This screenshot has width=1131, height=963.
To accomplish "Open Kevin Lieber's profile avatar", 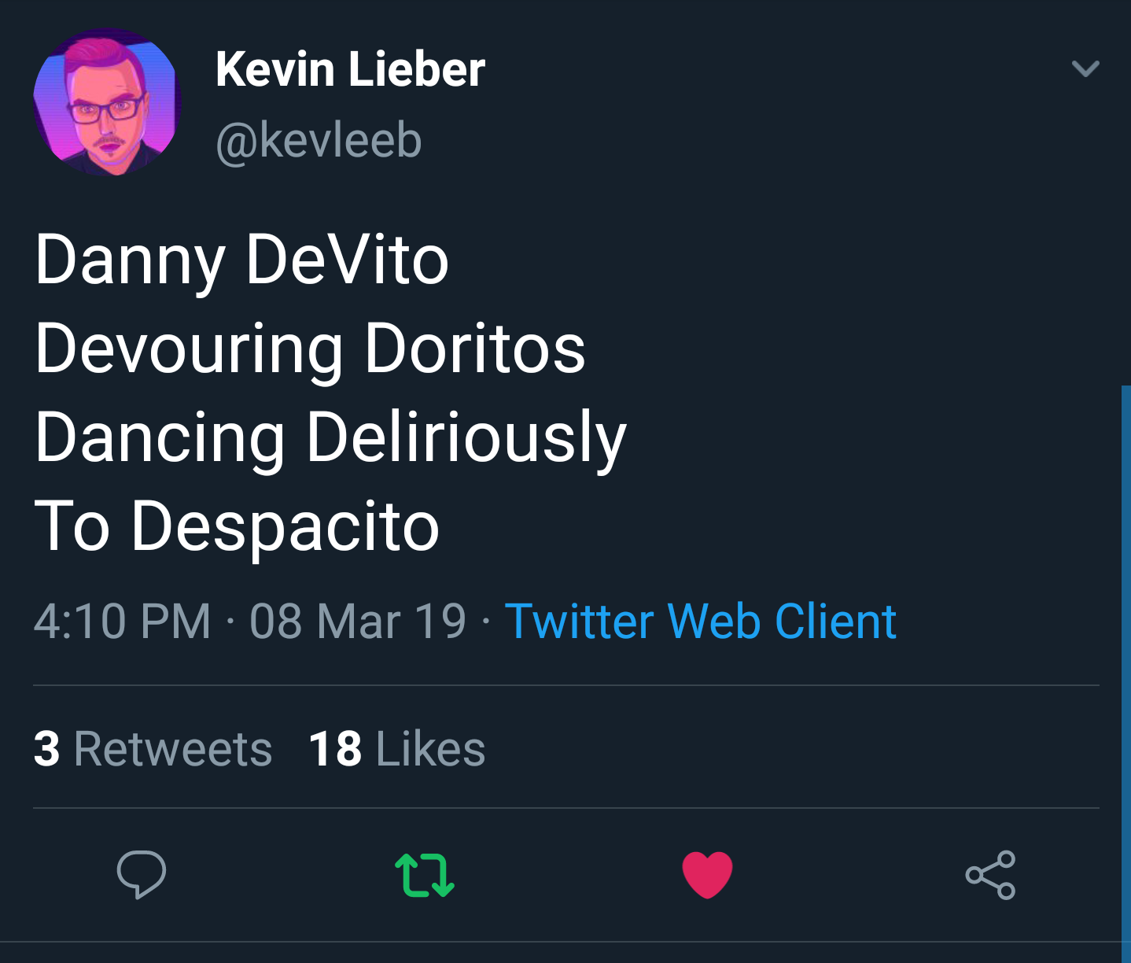I will coord(108,102).
